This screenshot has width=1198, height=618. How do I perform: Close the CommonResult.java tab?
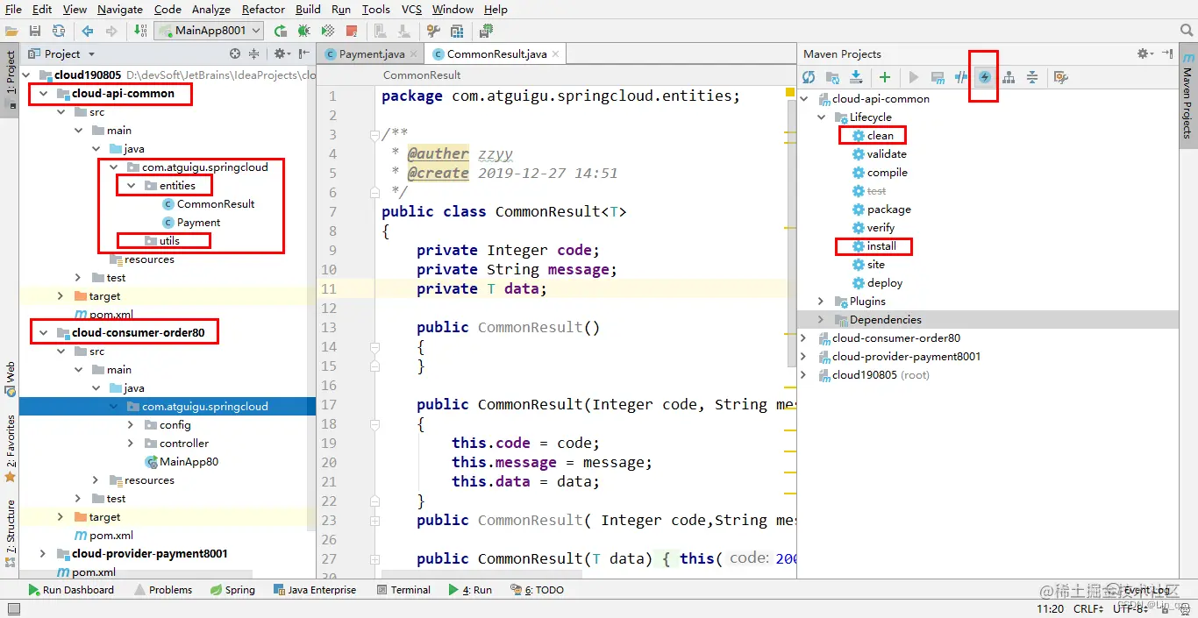point(555,53)
